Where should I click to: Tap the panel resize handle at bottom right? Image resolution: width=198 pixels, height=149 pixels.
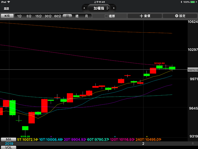tap(193, 143)
